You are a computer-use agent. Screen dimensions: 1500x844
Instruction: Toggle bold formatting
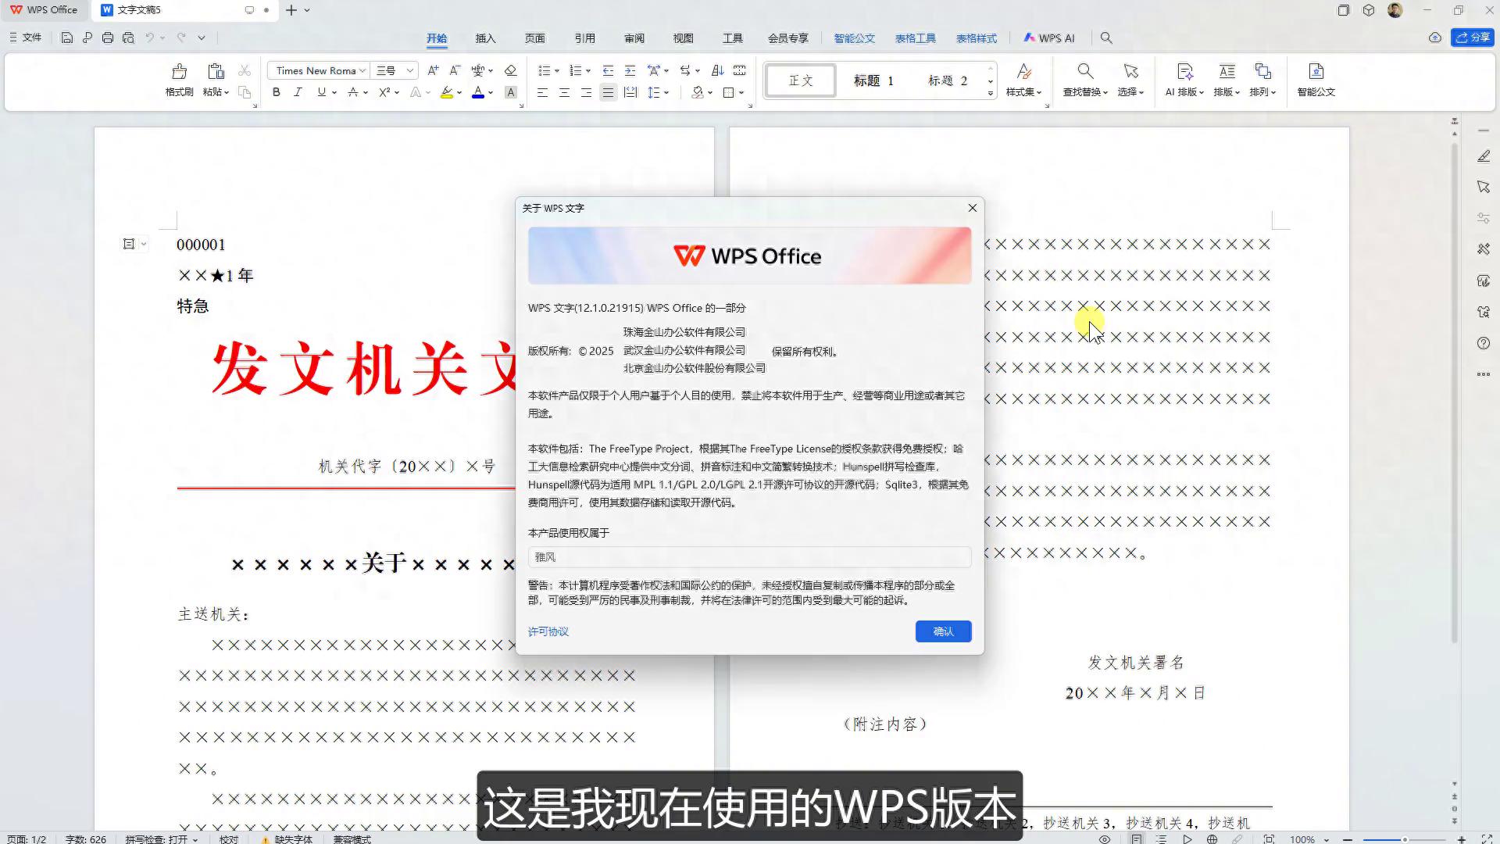click(276, 92)
